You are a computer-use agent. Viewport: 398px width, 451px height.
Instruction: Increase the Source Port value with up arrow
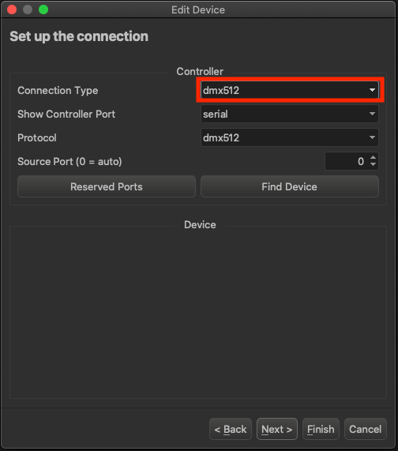point(373,158)
